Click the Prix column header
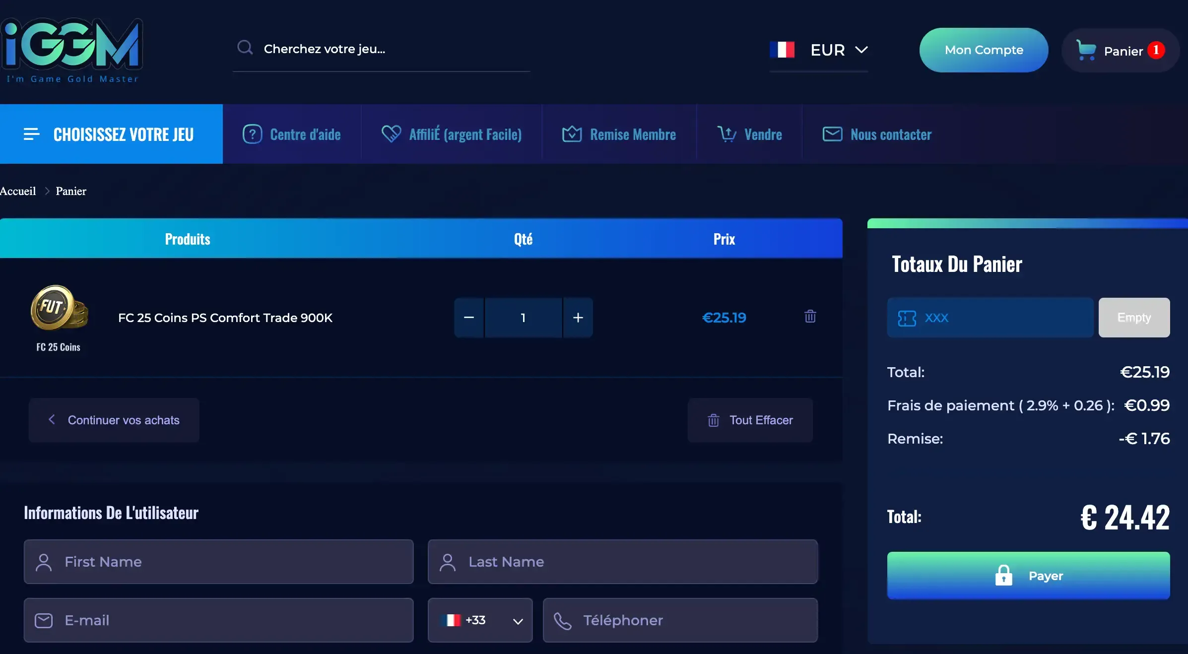Screen dimensions: 1188x654 [x=724, y=239]
